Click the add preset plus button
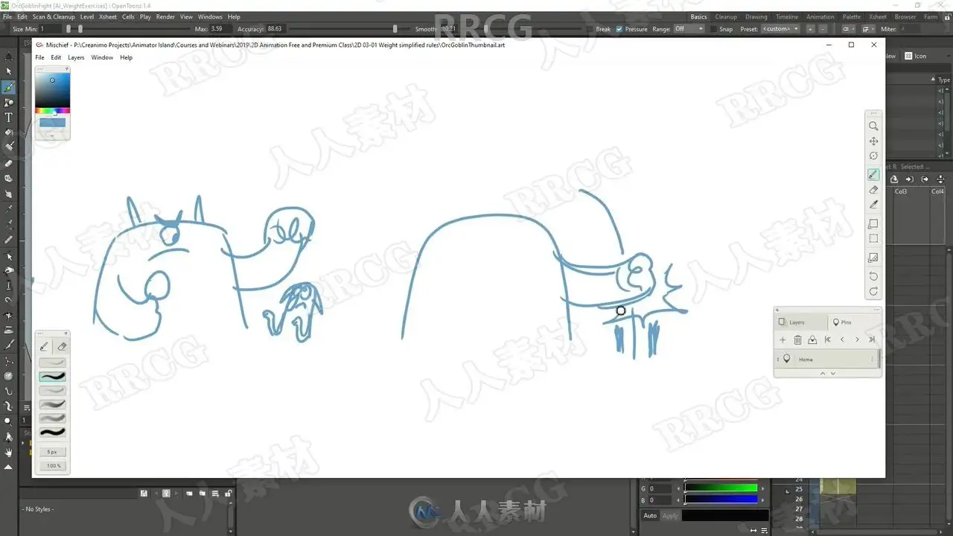The height and width of the screenshot is (536, 953). coord(810,29)
